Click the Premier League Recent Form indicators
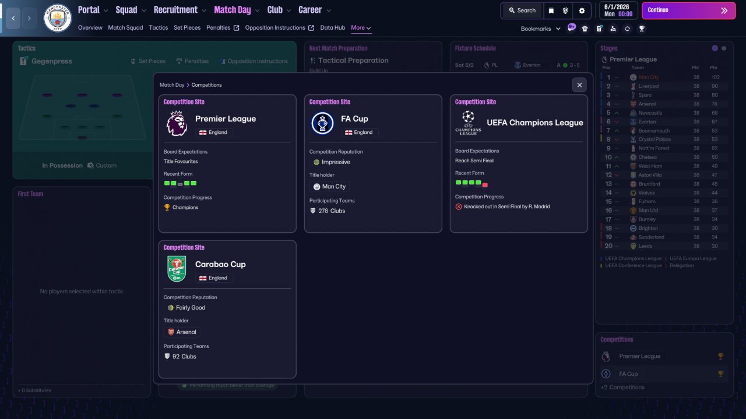This screenshot has height=419, width=746. [181, 183]
